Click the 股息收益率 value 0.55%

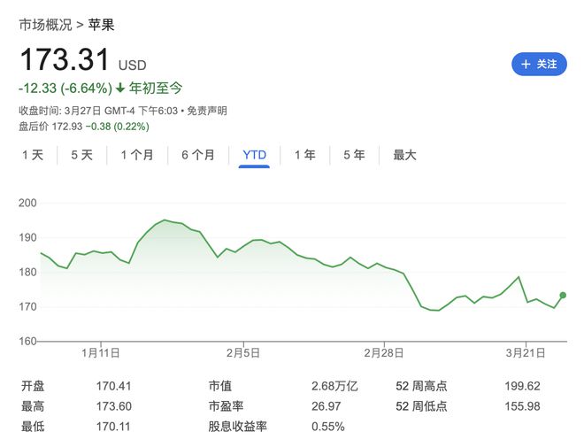pyautogui.click(x=328, y=426)
